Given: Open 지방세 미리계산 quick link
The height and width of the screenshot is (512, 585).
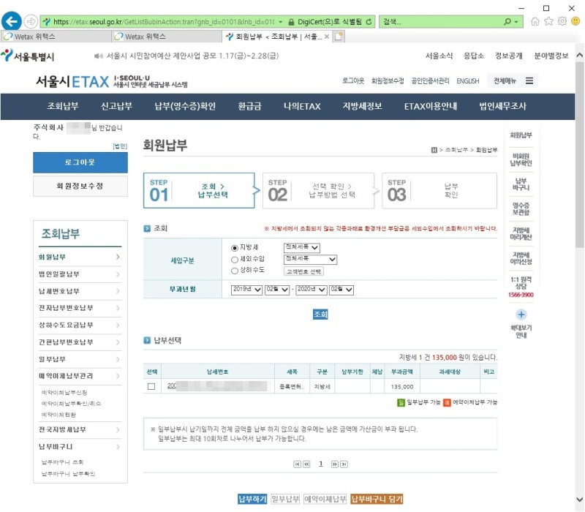Looking at the screenshot, I should 521,233.
